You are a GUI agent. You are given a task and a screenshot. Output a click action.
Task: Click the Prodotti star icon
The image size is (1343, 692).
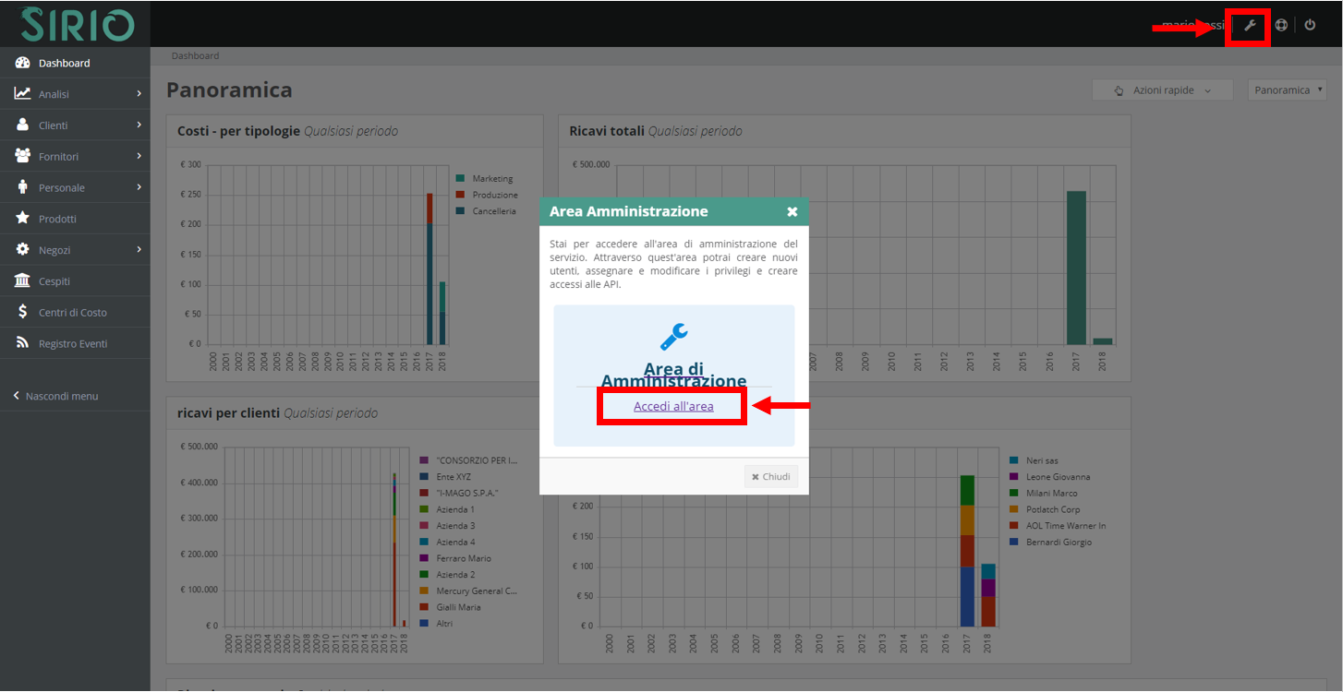23,219
